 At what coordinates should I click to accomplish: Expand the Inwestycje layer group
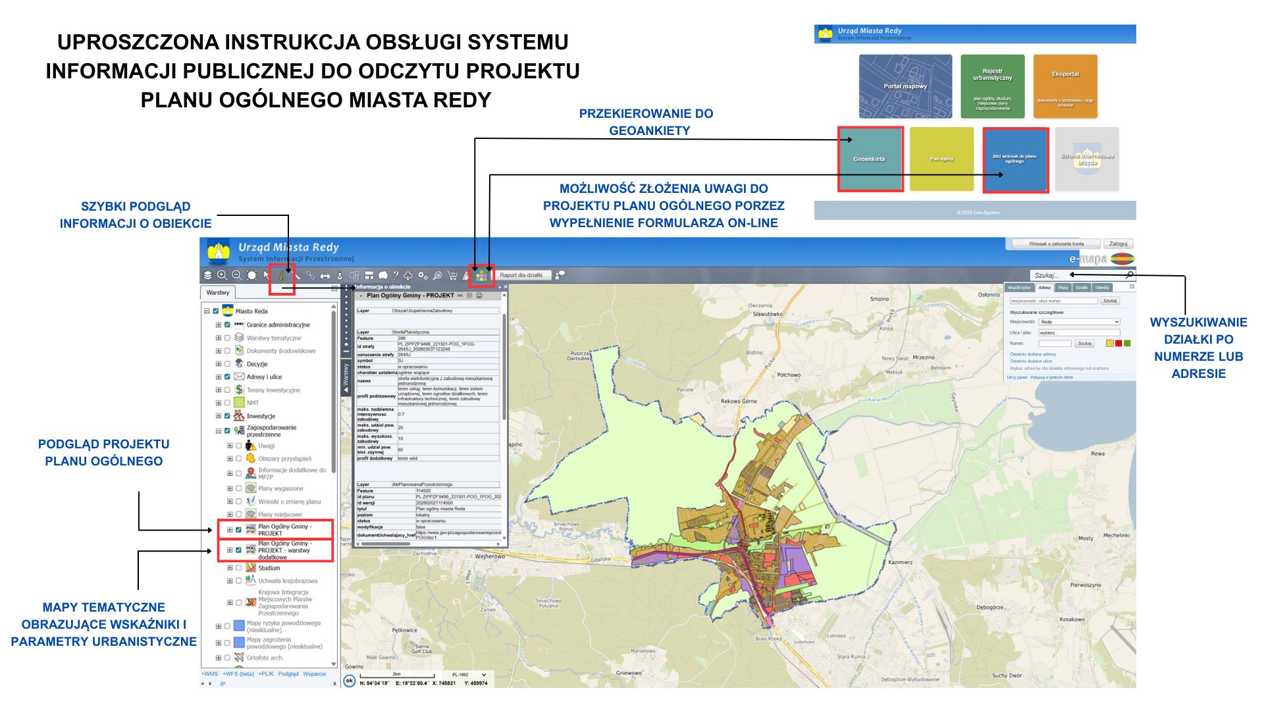tap(219, 415)
